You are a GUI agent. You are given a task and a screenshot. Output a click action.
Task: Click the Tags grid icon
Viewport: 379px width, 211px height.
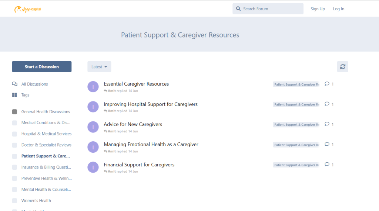(14, 95)
